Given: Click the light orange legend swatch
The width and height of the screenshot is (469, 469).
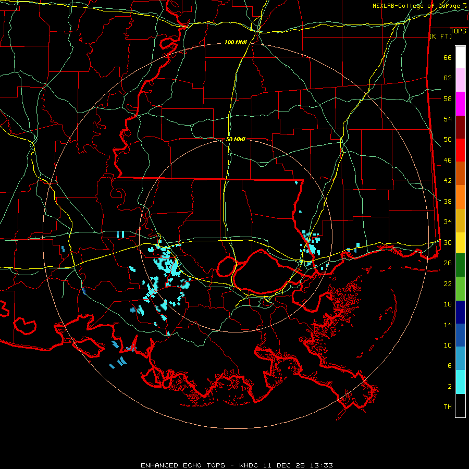Looking at the screenshot, I should coord(460,197).
